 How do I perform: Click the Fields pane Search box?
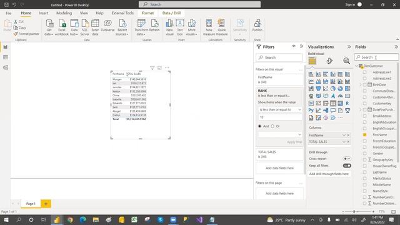pyautogui.click(x=376, y=57)
